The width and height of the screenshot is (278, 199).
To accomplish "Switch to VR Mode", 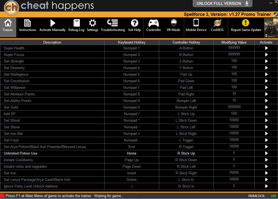I will point(173,25).
